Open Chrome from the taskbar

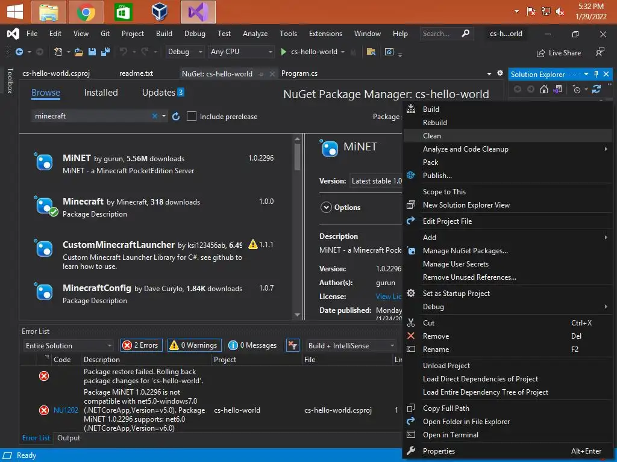(86, 12)
